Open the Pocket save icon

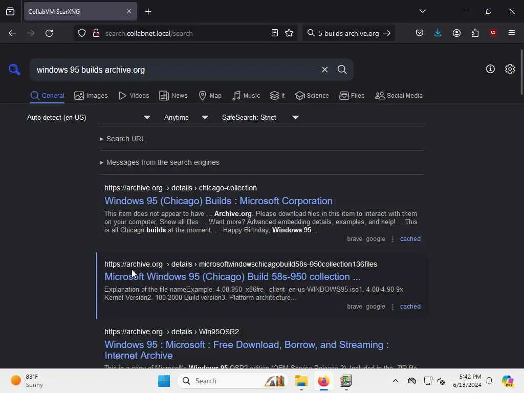click(x=420, y=33)
